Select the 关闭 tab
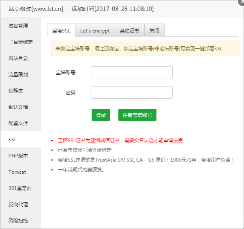The width and height of the screenshot is (244, 229). point(154,30)
